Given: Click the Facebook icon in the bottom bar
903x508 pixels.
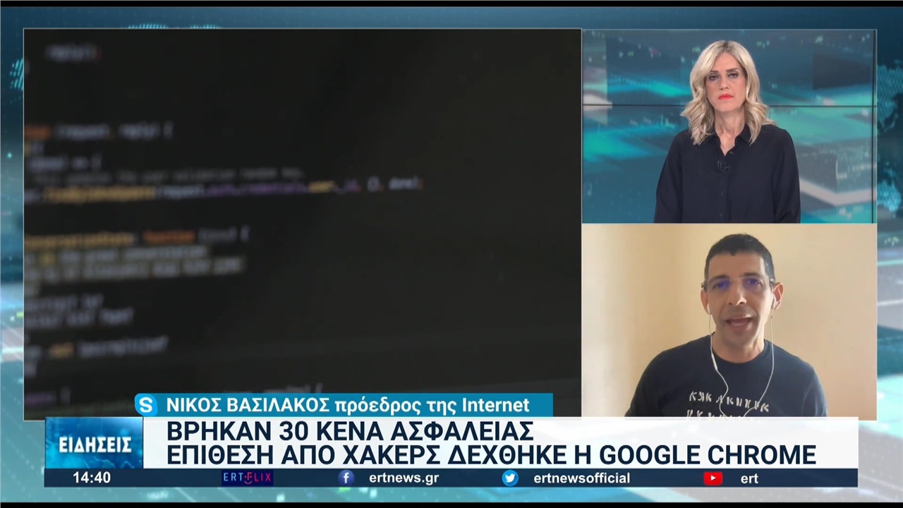Looking at the screenshot, I should pos(346,478).
